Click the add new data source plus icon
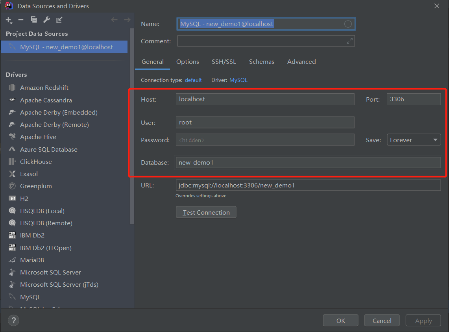The image size is (449, 332). pyautogui.click(x=9, y=20)
